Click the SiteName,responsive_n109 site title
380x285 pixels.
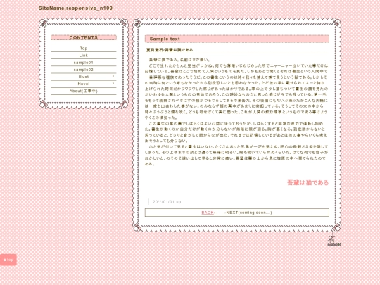75,8
